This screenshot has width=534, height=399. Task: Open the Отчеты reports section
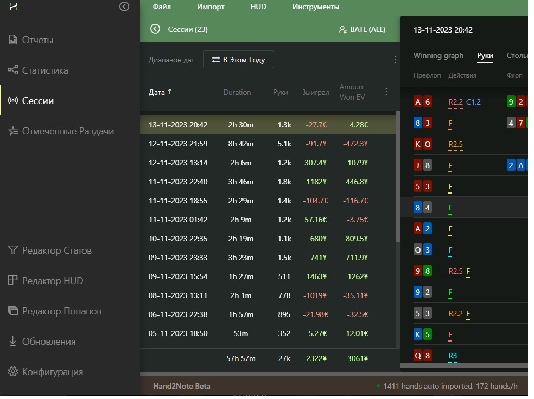(31, 41)
